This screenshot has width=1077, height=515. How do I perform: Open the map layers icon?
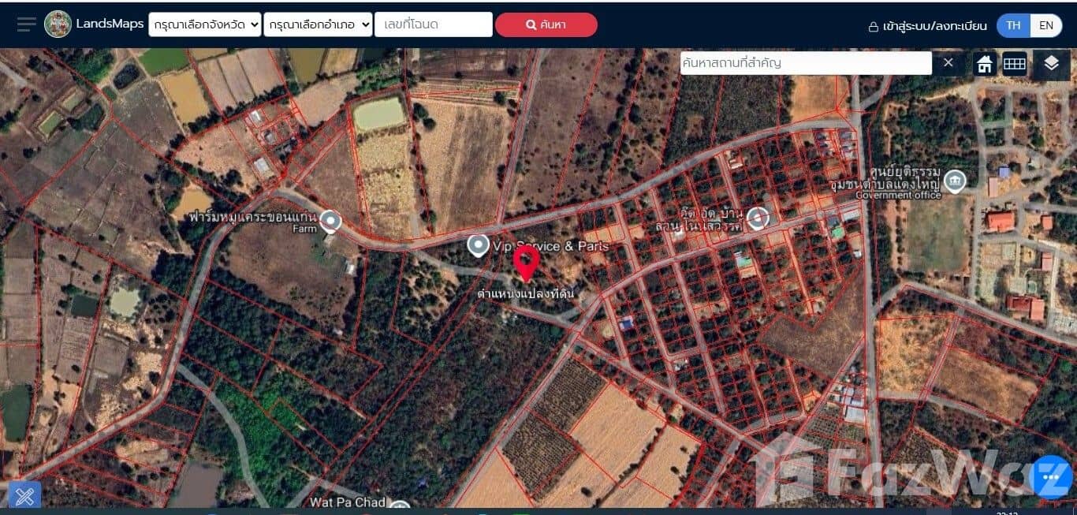pos(1051,64)
